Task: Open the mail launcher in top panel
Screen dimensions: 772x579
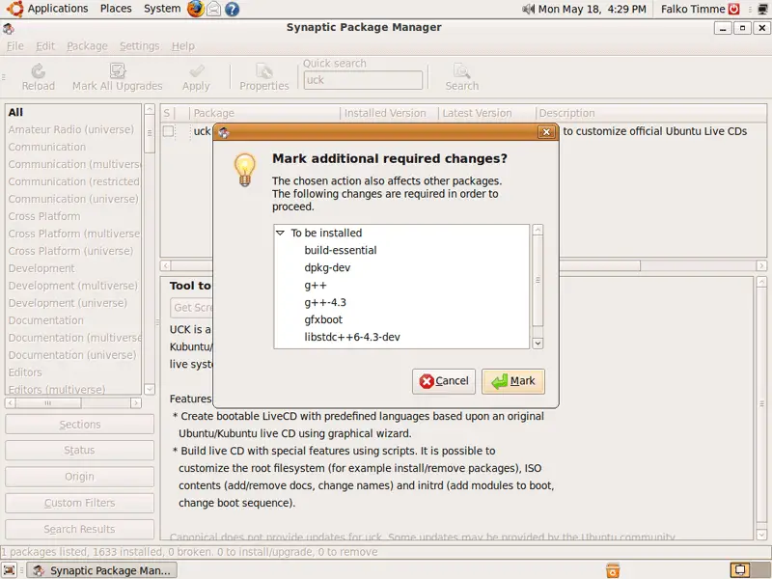Action: [x=213, y=9]
